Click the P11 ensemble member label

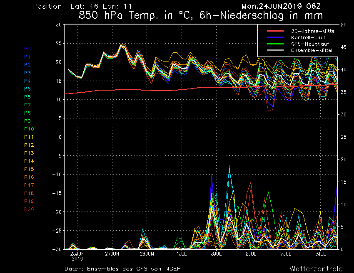pyautogui.click(x=29, y=137)
